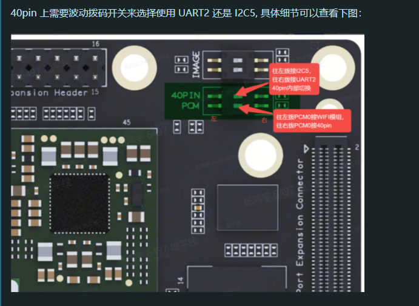
Task: Click the red callout about PCM0 WIFI module
Action: coord(312,121)
